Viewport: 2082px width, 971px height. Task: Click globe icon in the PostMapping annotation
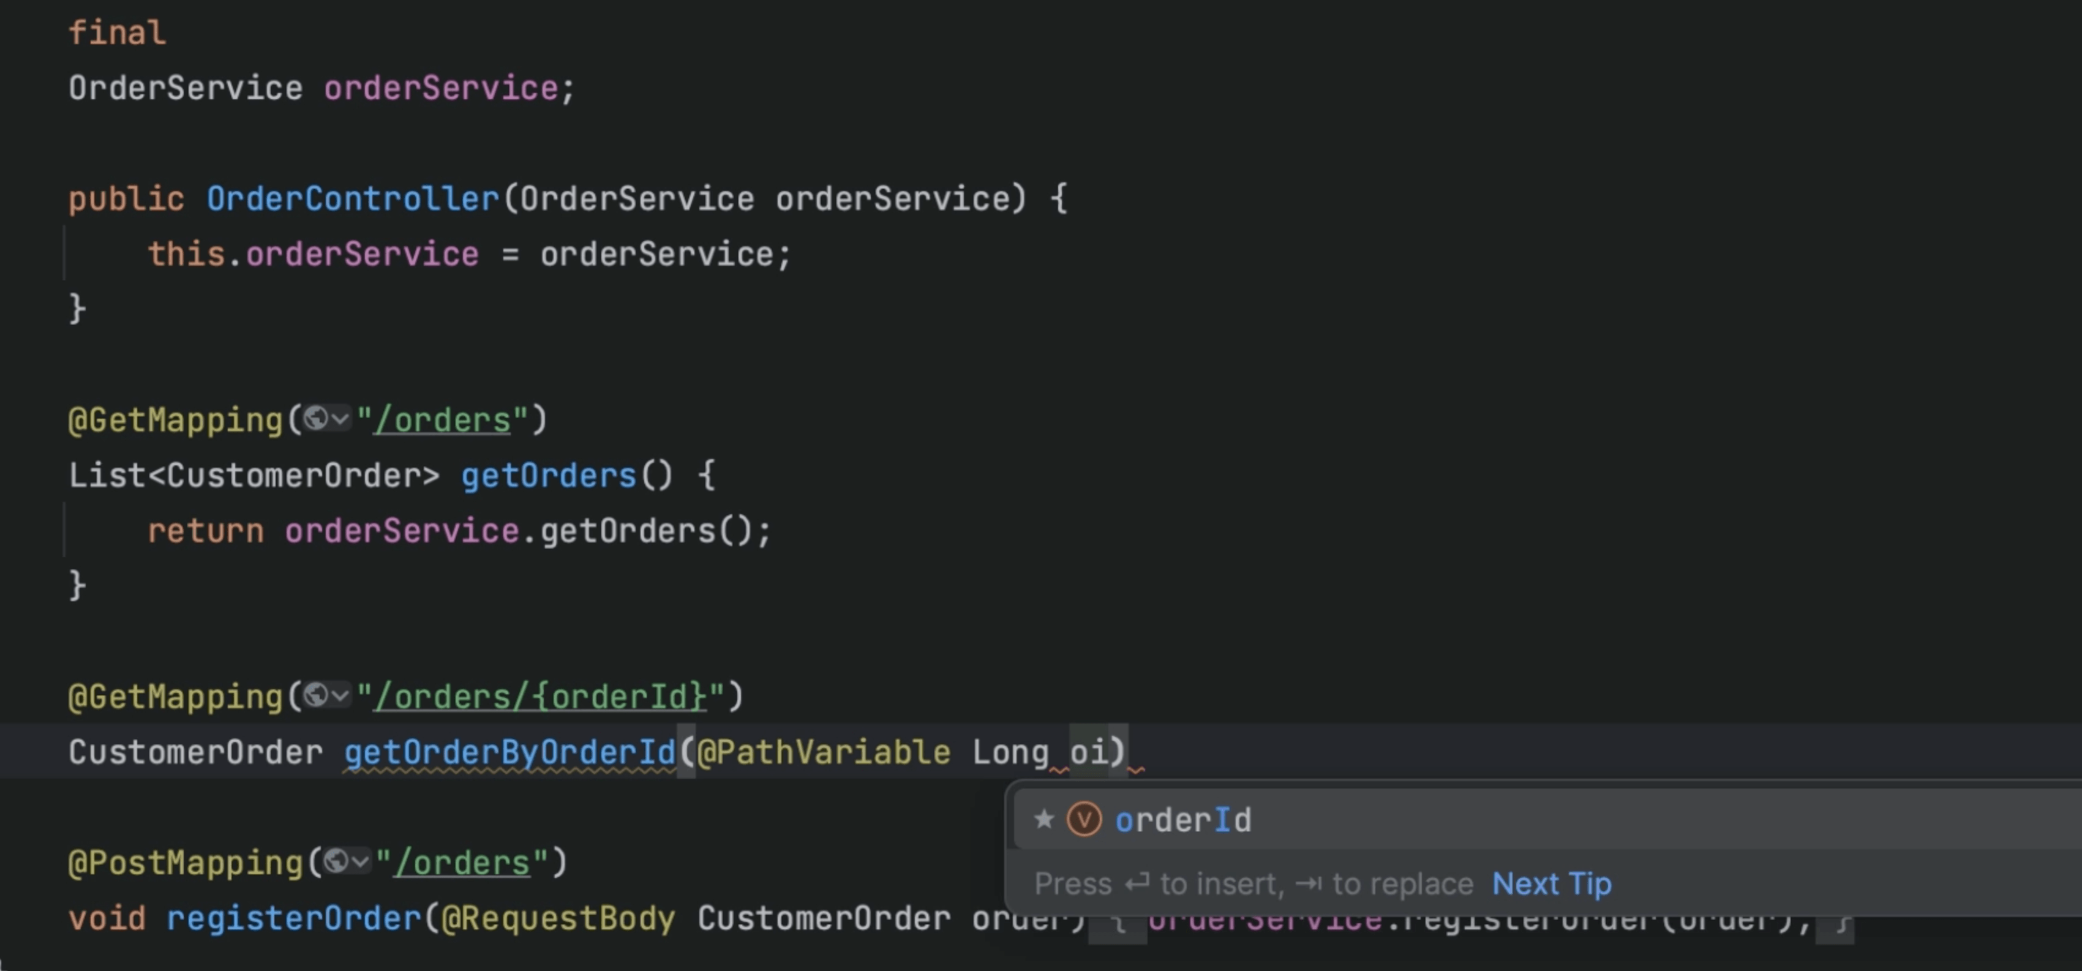click(336, 861)
